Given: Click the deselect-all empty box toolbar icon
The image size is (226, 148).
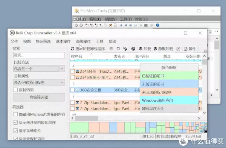Looking at the screenshot, I should point(118,49).
